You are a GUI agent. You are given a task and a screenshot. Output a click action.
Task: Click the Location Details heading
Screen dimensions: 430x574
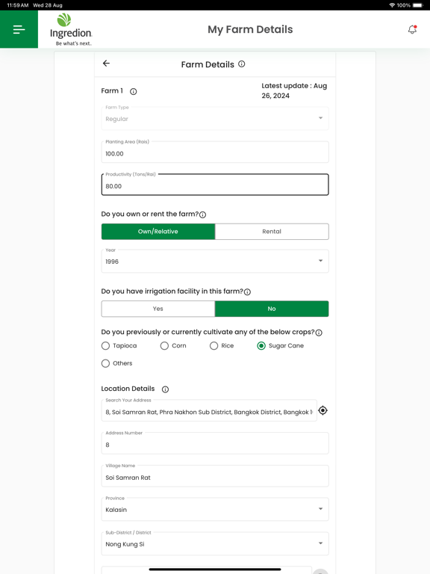(128, 389)
